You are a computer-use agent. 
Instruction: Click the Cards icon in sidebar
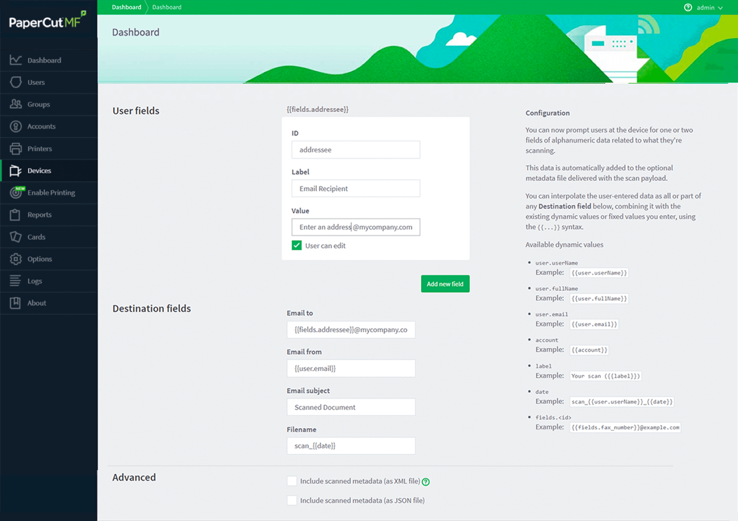coord(15,237)
